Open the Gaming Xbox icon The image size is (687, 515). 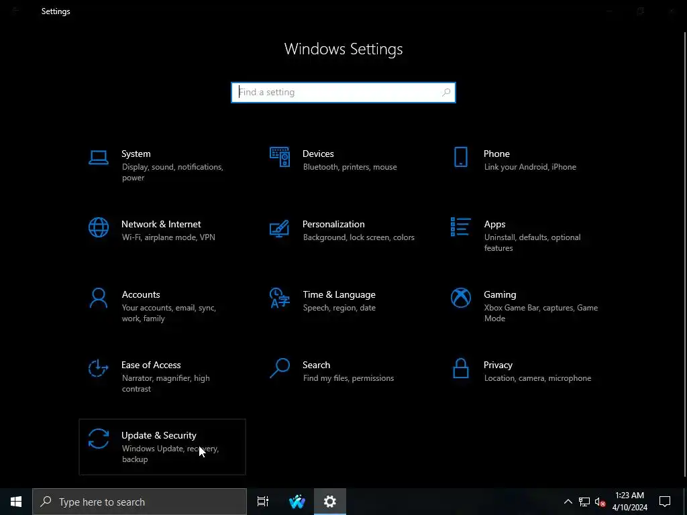[460, 298]
